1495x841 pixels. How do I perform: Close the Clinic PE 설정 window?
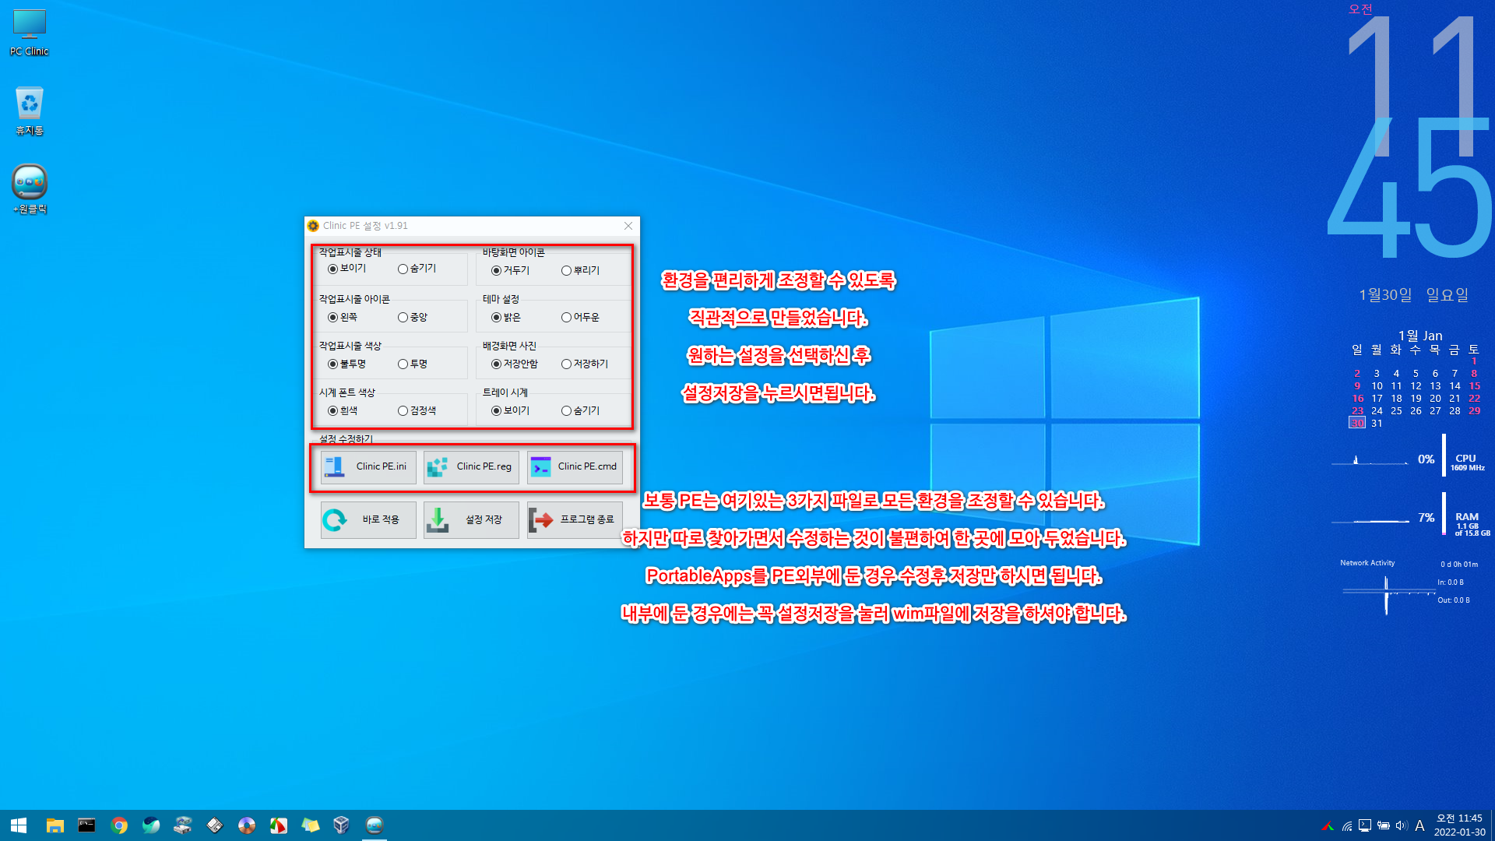click(628, 226)
